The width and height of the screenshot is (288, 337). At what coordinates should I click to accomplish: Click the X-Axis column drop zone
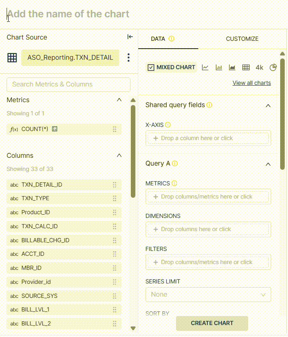pyautogui.click(x=208, y=138)
